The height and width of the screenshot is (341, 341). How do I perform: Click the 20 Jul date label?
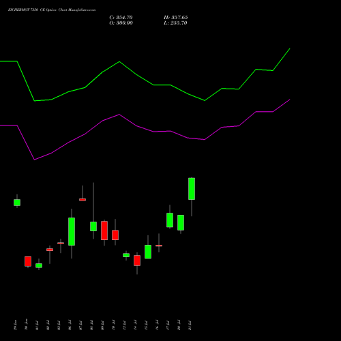[x=179, y=325]
